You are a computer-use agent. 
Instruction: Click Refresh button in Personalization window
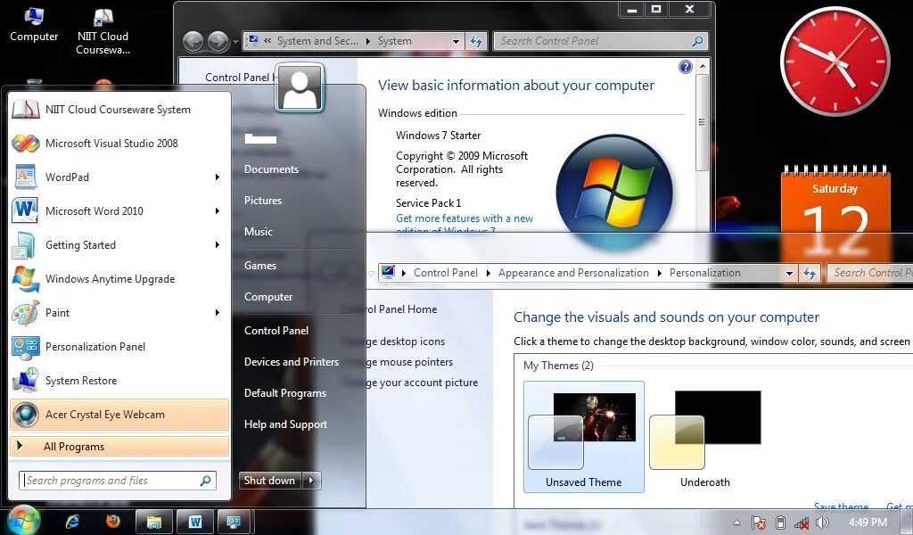[x=810, y=273]
